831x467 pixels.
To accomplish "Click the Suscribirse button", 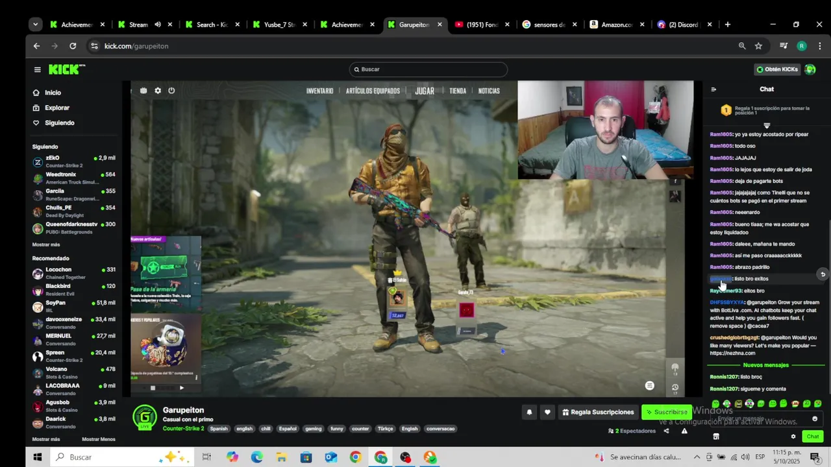I will (x=666, y=412).
